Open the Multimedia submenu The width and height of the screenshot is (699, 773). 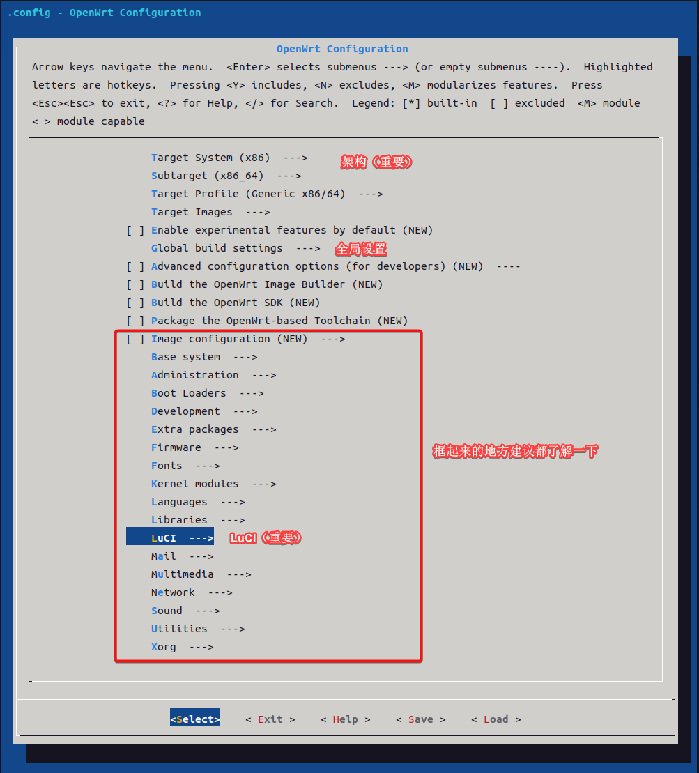pyautogui.click(x=201, y=575)
